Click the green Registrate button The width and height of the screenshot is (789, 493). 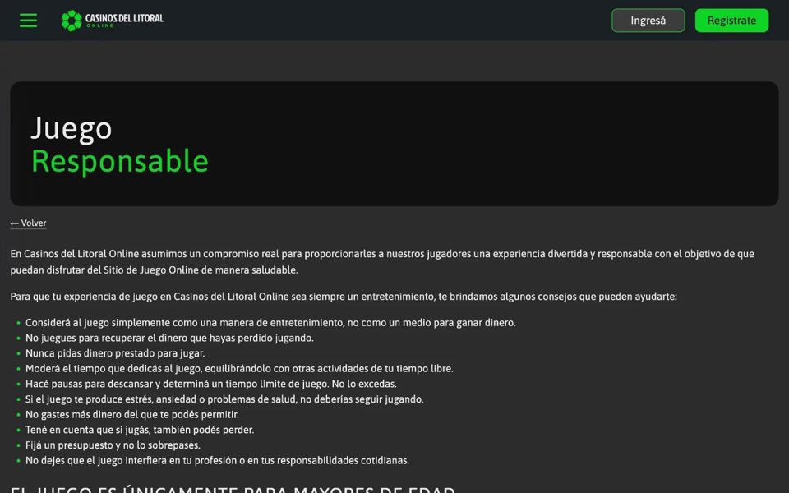pyautogui.click(x=731, y=21)
